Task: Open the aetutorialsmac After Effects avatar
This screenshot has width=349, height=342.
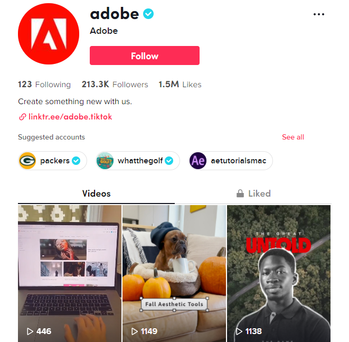Action: tap(198, 161)
